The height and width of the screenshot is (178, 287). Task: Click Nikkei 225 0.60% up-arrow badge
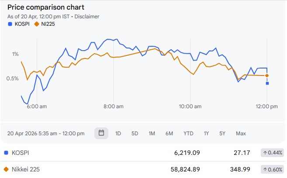click(x=273, y=169)
